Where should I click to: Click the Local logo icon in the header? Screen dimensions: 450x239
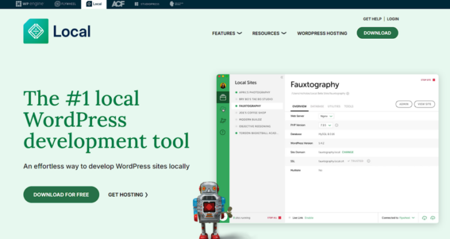pyautogui.click(x=36, y=31)
